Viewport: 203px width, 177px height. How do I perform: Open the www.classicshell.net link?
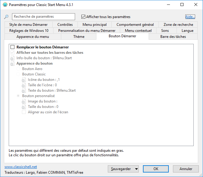coord(20,166)
